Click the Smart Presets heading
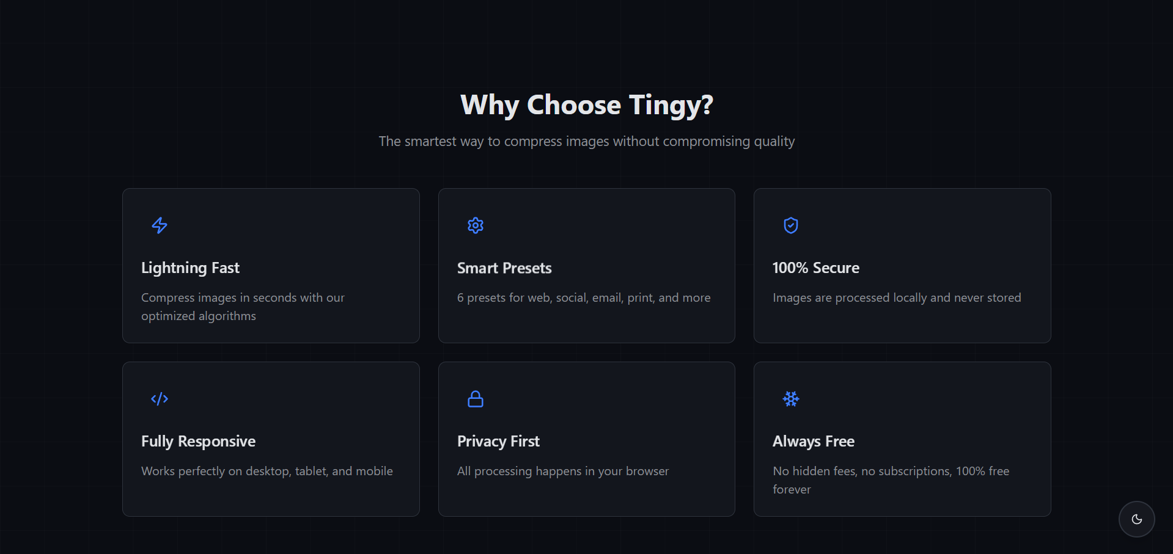Viewport: 1173px width, 554px height. click(504, 268)
